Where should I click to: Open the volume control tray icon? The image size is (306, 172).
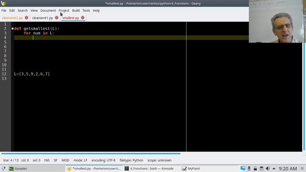coord(268,168)
